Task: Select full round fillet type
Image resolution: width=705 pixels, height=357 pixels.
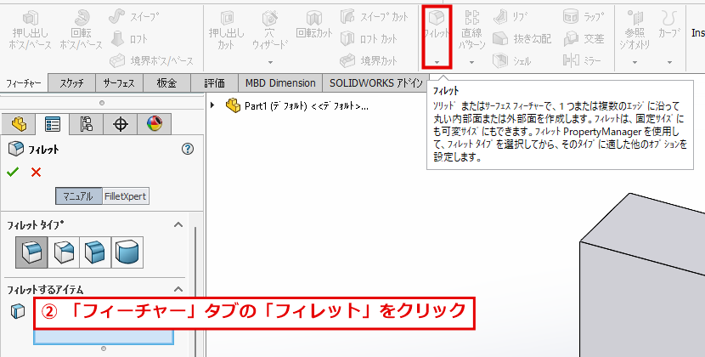Action: pos(127,252)
